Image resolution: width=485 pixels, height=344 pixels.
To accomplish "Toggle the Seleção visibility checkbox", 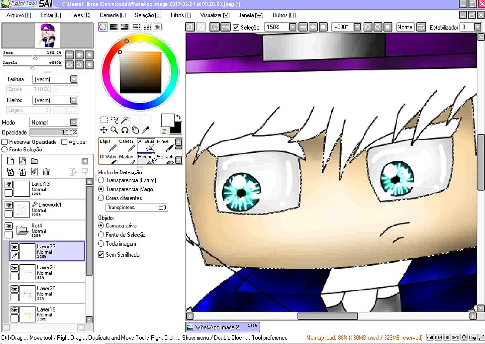I will pyautogui.click(x=236, y=27).
